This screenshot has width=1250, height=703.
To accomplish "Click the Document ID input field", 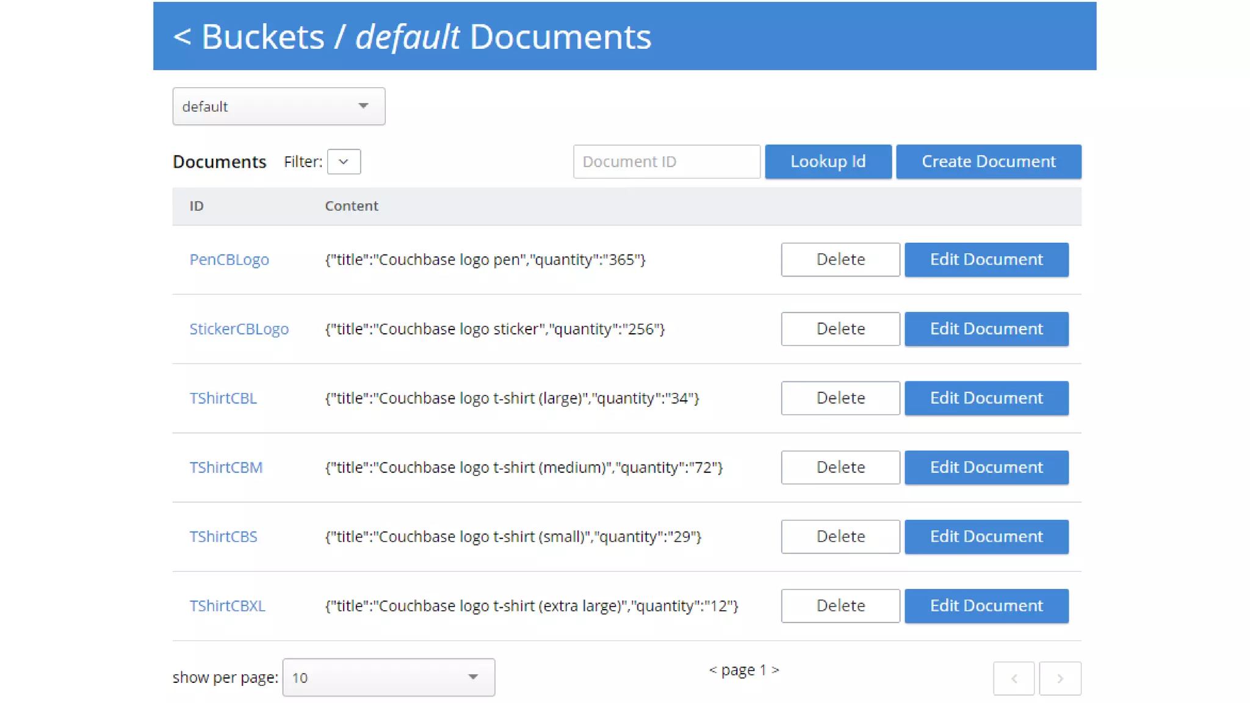I will pos(667,162).
